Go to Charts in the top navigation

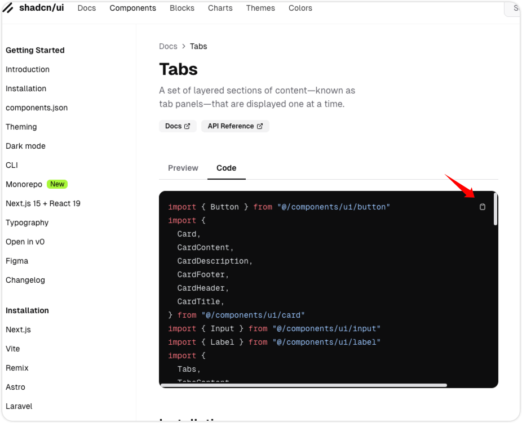[220, 8]
